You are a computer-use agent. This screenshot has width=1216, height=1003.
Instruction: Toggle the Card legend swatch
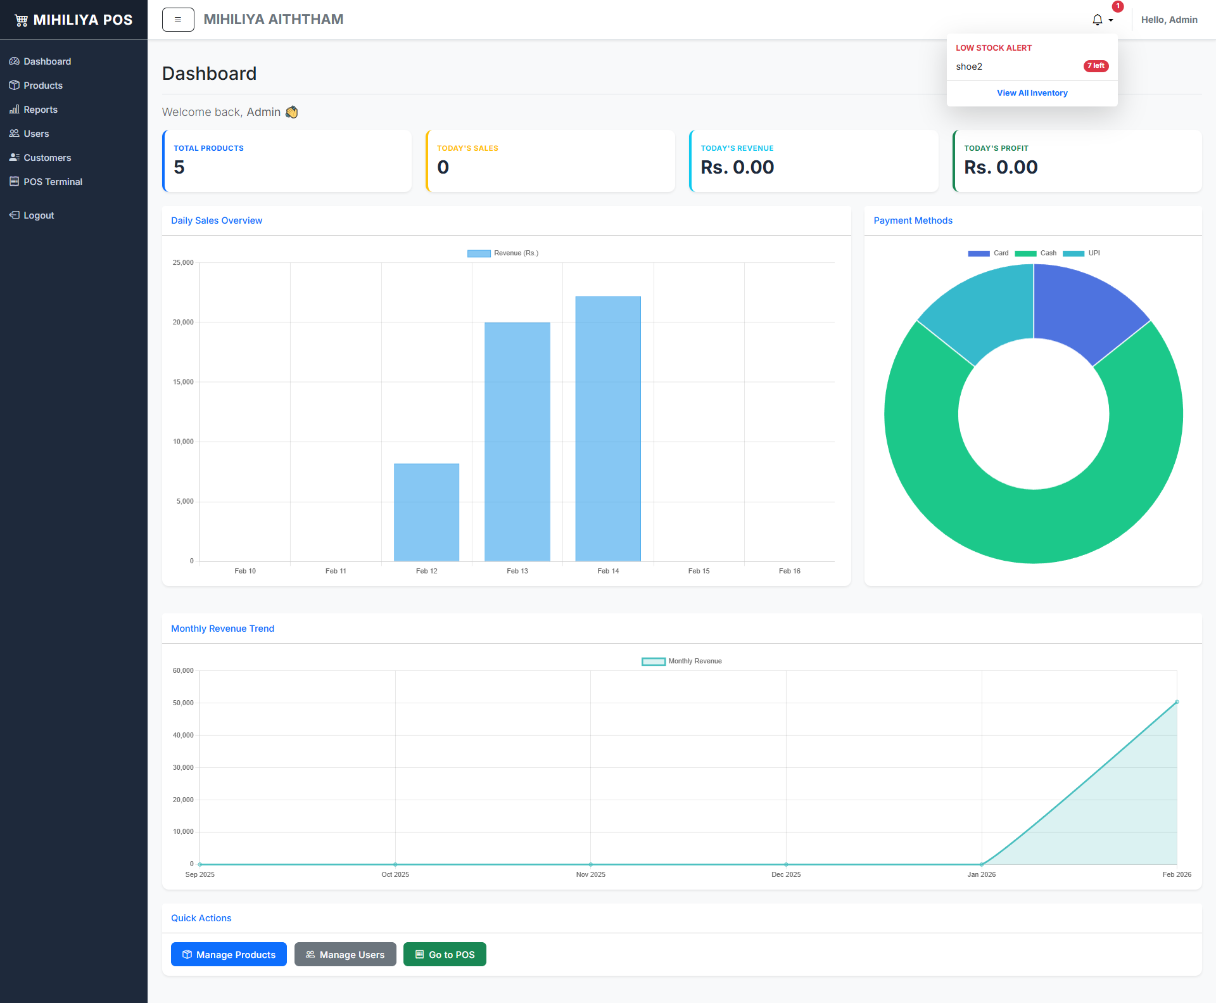[x=978, y=253]
